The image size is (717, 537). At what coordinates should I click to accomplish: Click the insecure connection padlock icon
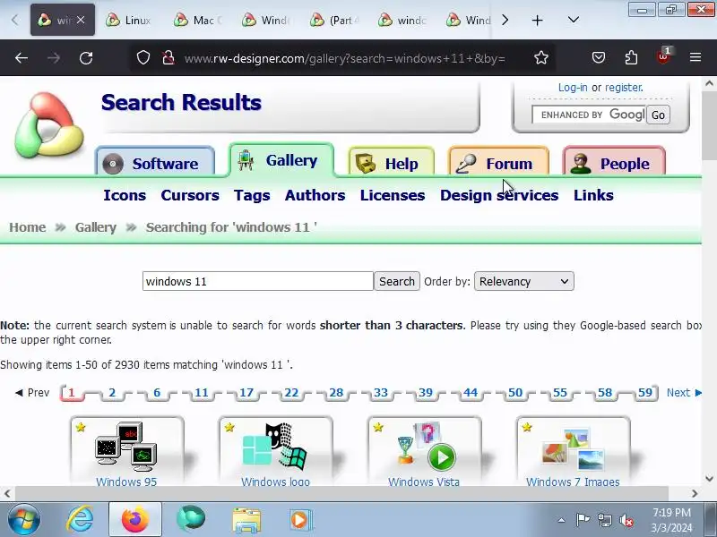168,58
